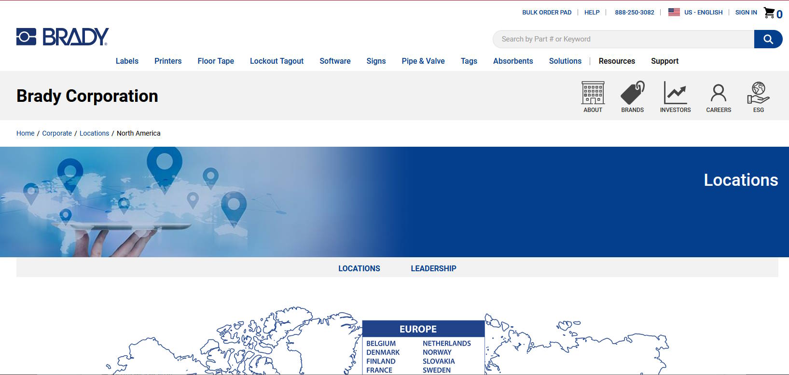Switch to the LOCATIONS tab

point(359,268)
